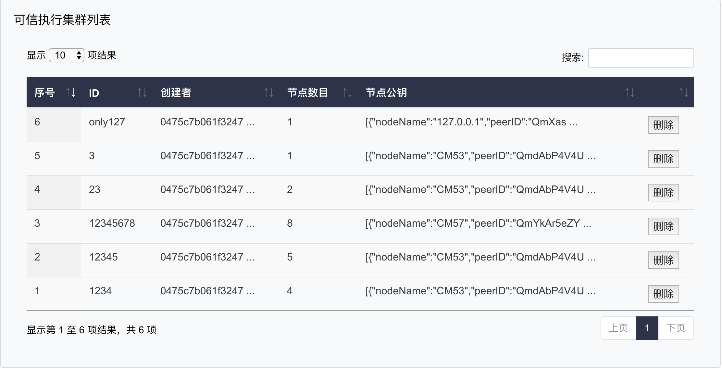This screenshot has height=369, width=722.
Task: Delete the cluster with ID 1234
Action: tap(663, 294)
